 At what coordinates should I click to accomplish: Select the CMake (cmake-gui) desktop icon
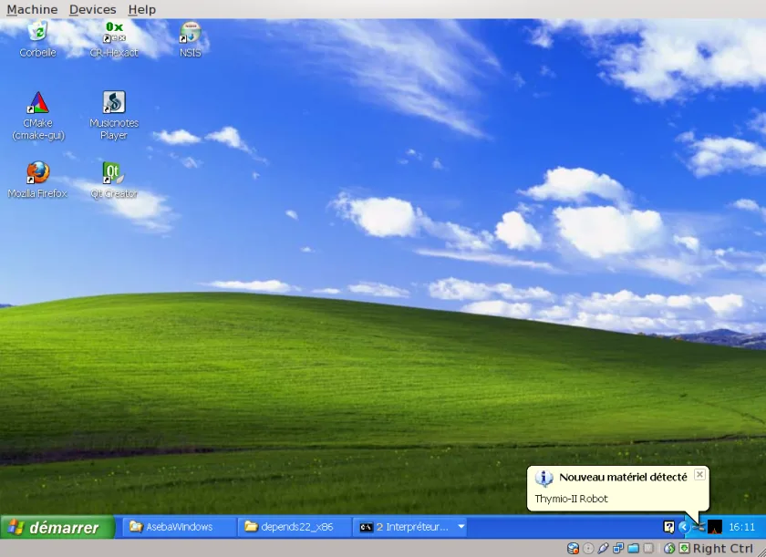tap(37, 116)
